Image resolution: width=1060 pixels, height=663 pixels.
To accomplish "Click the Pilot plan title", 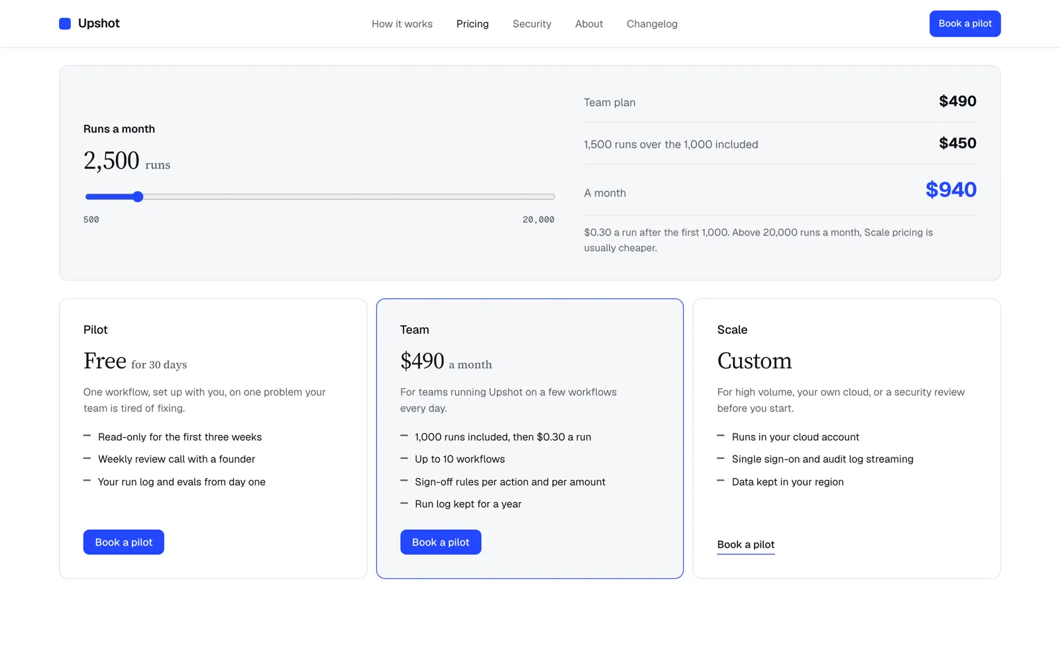I will [95, 330].
